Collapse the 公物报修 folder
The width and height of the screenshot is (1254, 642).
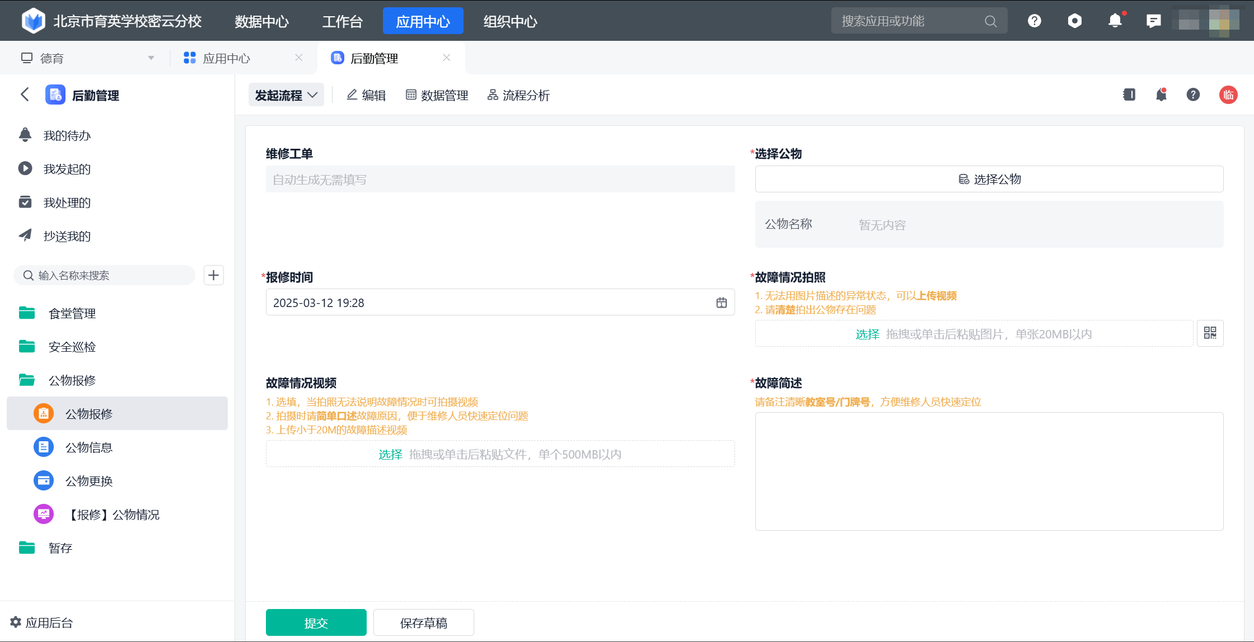click(72, 380)
